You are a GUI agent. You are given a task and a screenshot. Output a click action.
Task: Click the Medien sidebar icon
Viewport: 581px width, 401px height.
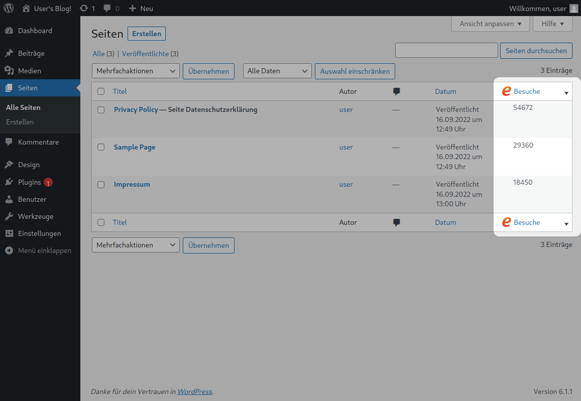9,71
